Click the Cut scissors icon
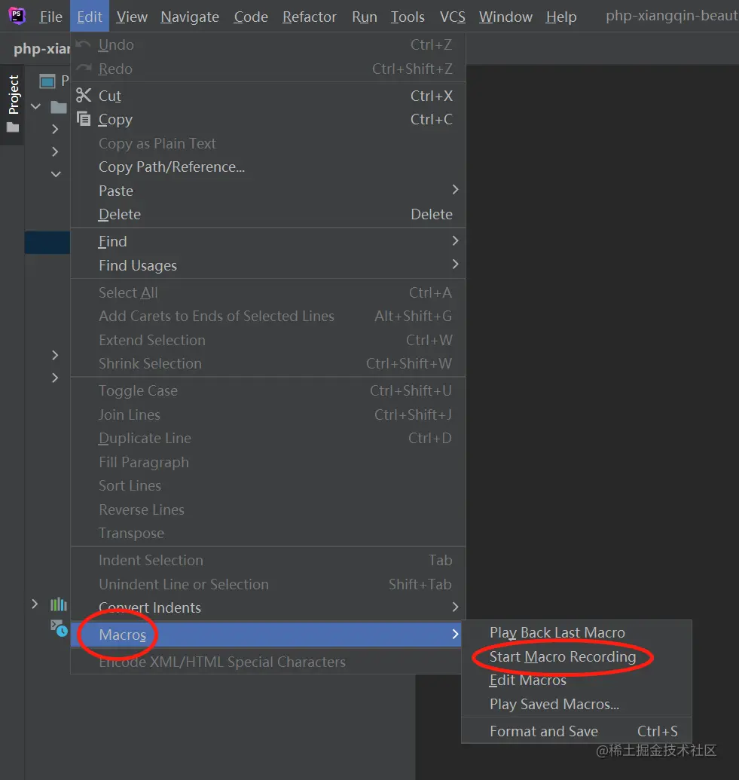 click(x=84, y=95)
